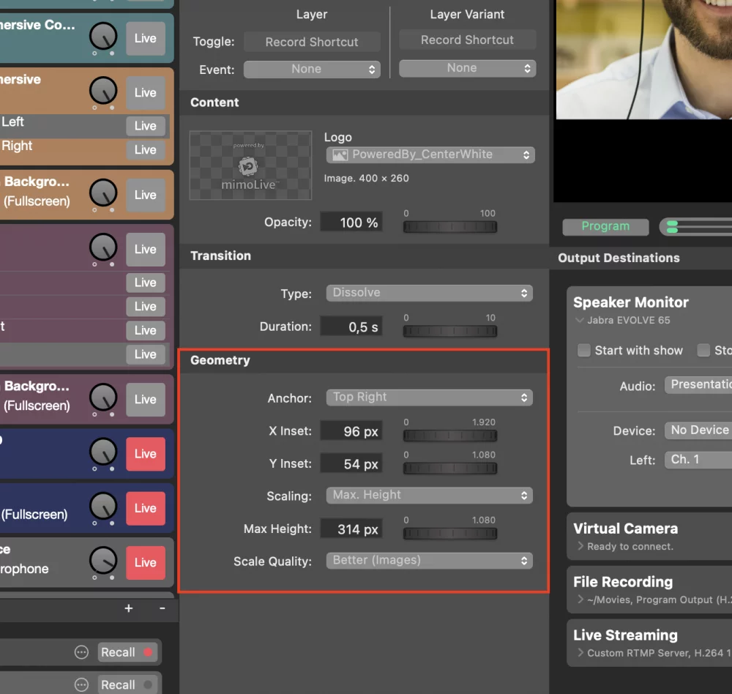
Task: Toggle Live for the Right variant
Action: (x=146, y=150)
